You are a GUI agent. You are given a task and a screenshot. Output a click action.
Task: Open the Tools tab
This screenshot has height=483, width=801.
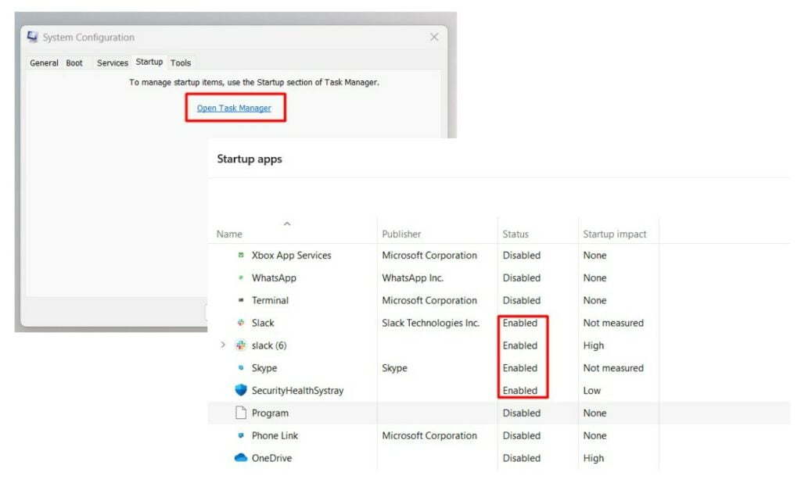click(x=181, y=62)
